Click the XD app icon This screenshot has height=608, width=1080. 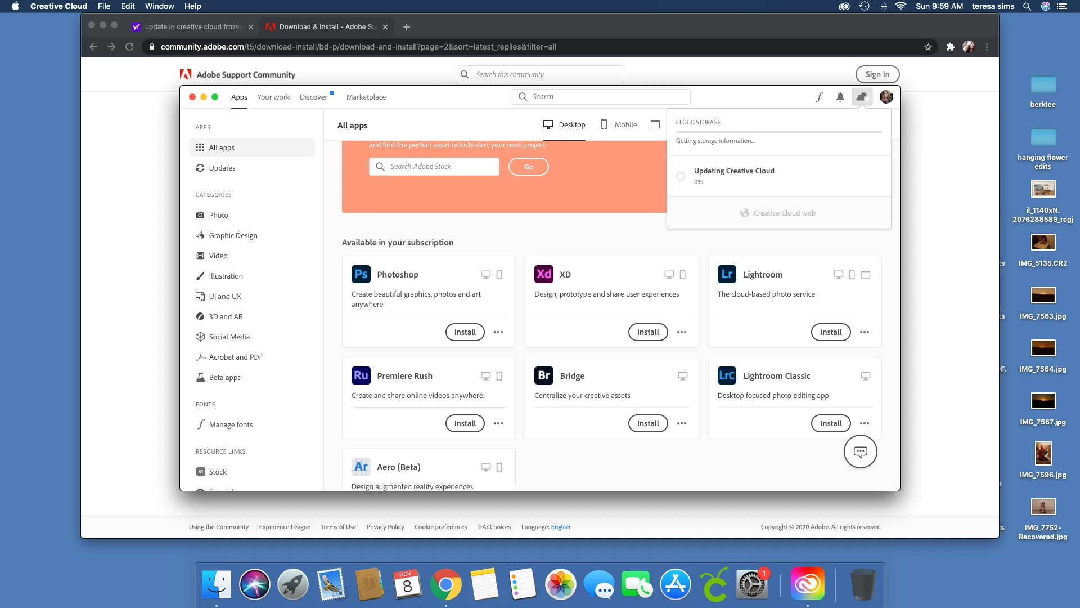544,274
